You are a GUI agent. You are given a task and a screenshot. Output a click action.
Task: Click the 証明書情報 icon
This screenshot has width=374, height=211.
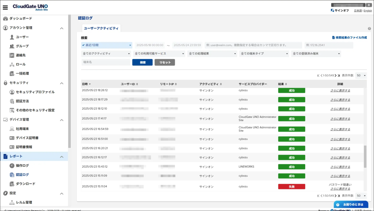[12, 147]
